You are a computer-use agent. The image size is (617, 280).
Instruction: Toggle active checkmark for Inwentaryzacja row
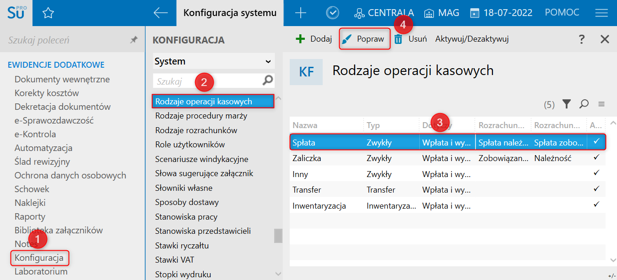[x=596, y=205]
